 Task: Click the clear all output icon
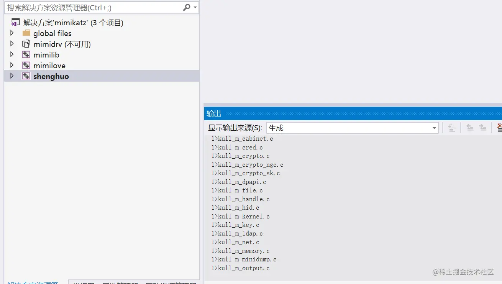point(499,128)
